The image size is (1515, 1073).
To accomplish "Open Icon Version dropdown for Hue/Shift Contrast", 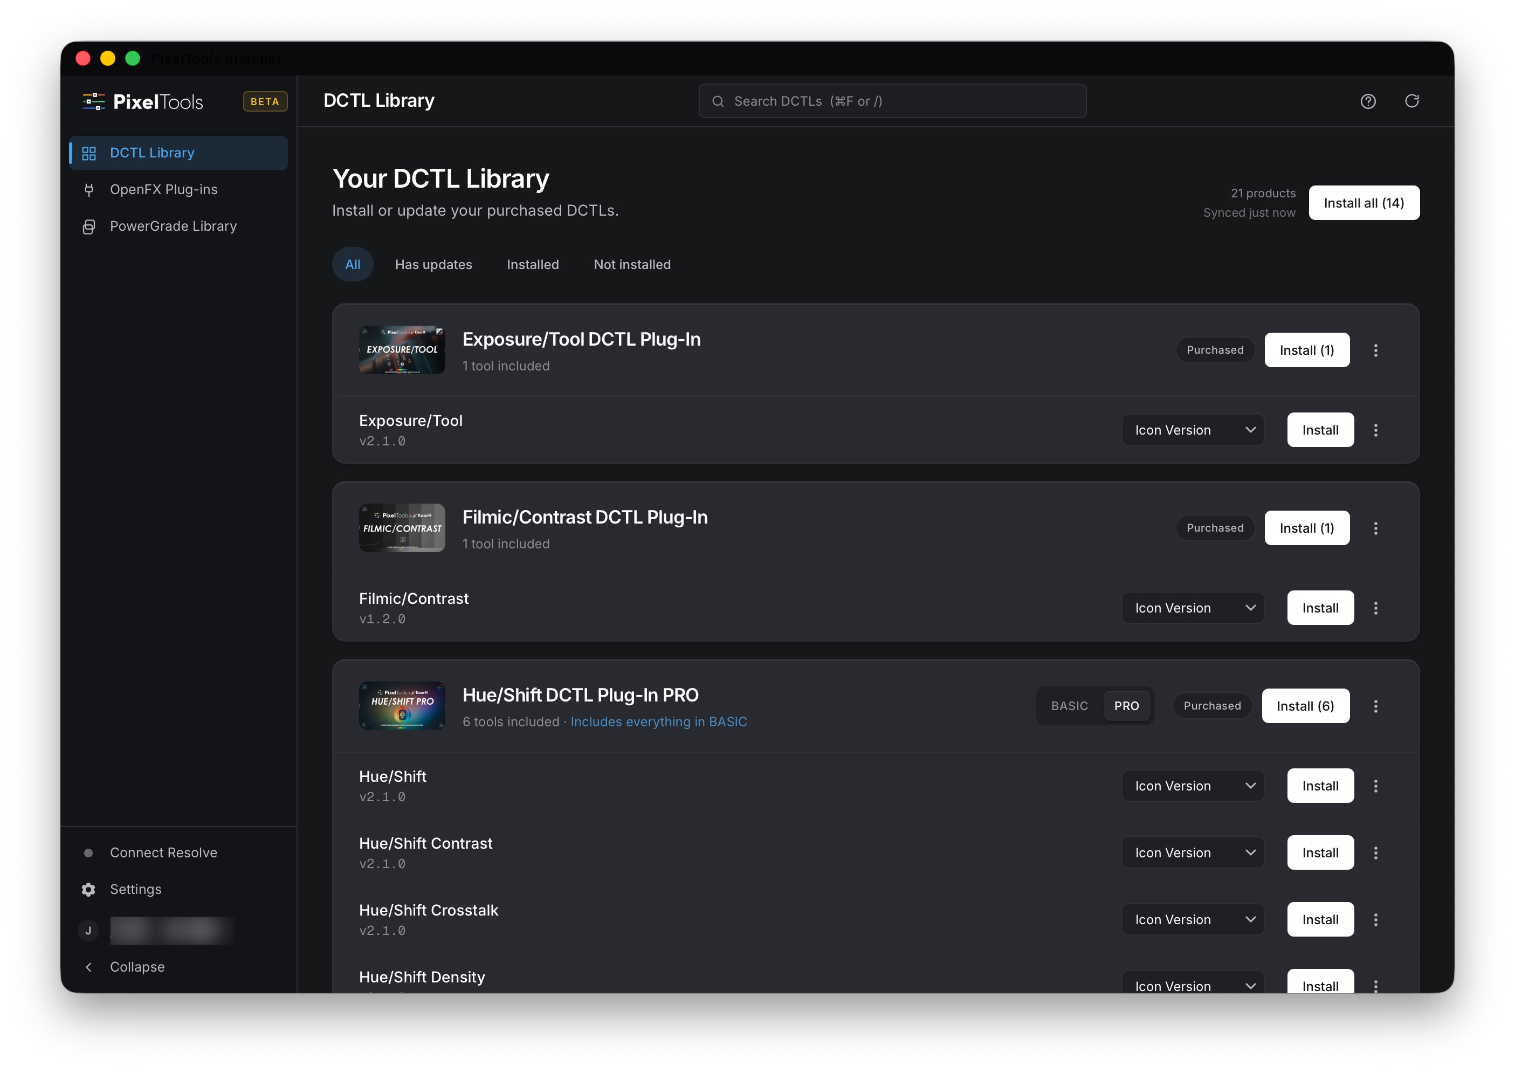I will (x=1193, y=852).
